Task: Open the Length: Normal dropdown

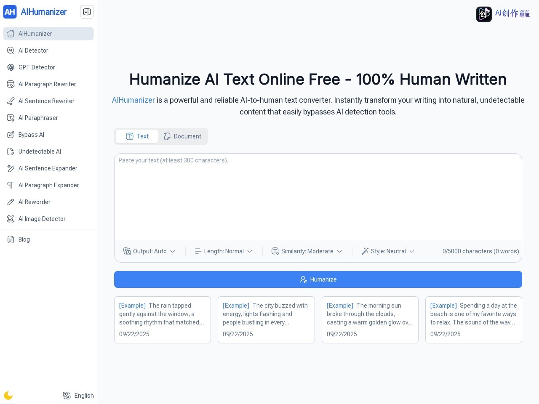Action: pos(224,251)
